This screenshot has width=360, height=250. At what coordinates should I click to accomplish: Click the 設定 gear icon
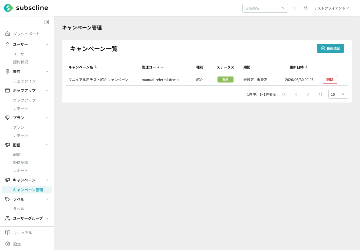[8, 244]
